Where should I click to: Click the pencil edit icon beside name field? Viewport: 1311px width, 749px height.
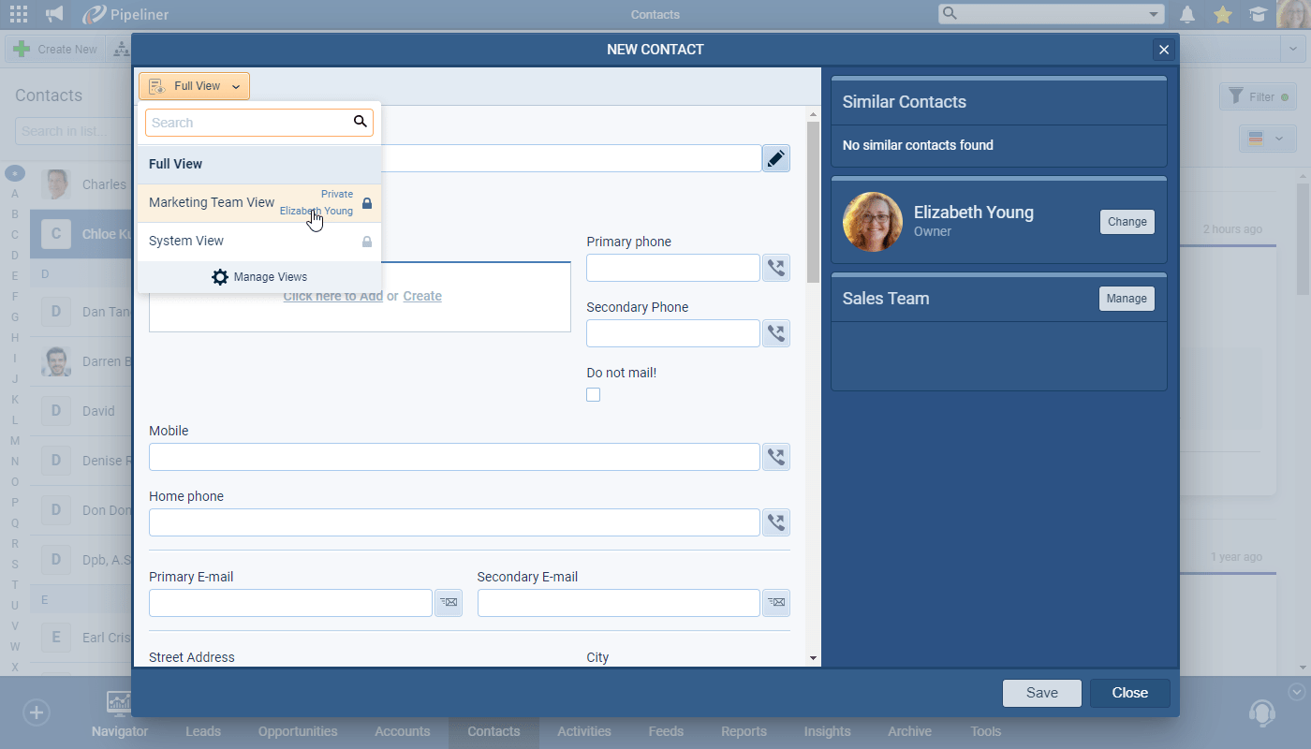pos(775,158)
